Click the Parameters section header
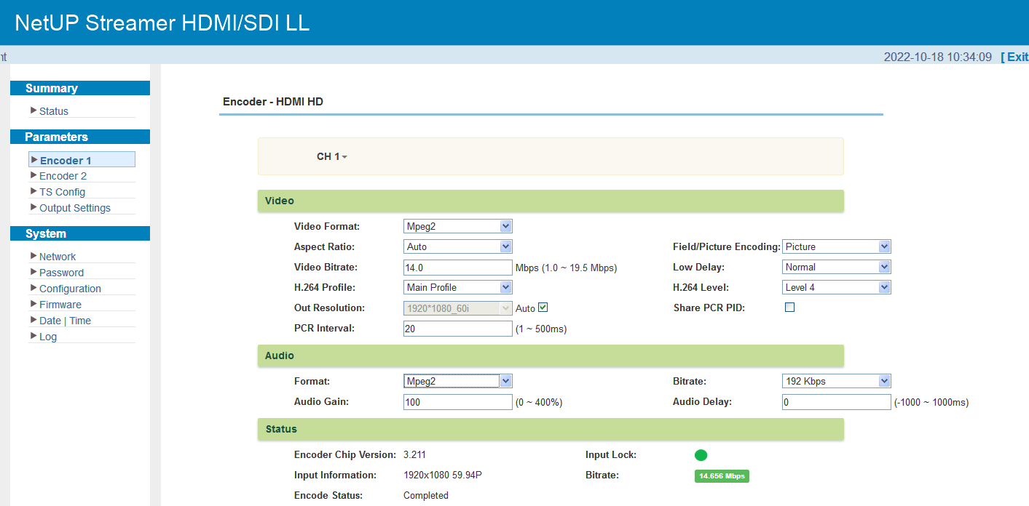The height and width of the screenshot is (506, 1029). [80, 137]
